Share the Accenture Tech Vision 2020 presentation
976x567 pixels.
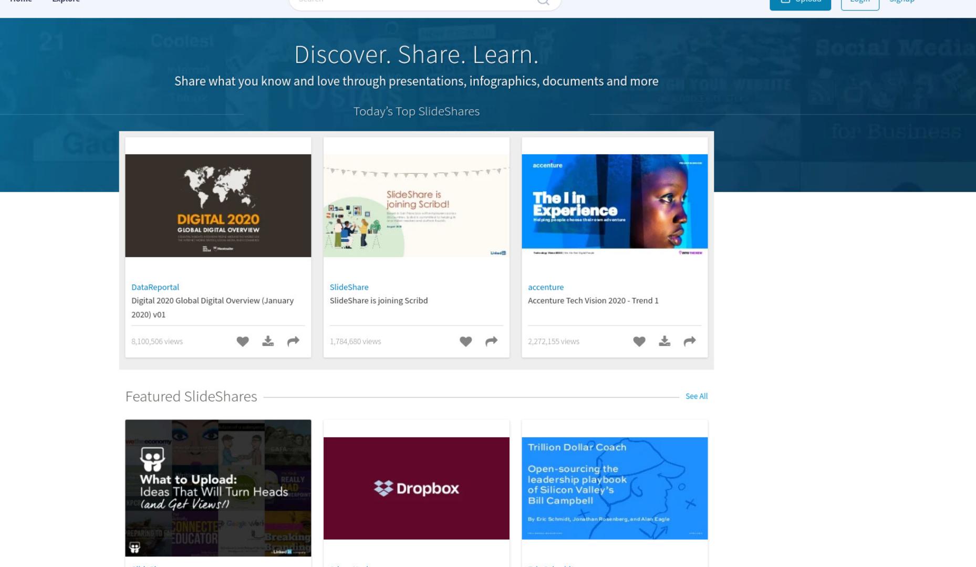690,341
